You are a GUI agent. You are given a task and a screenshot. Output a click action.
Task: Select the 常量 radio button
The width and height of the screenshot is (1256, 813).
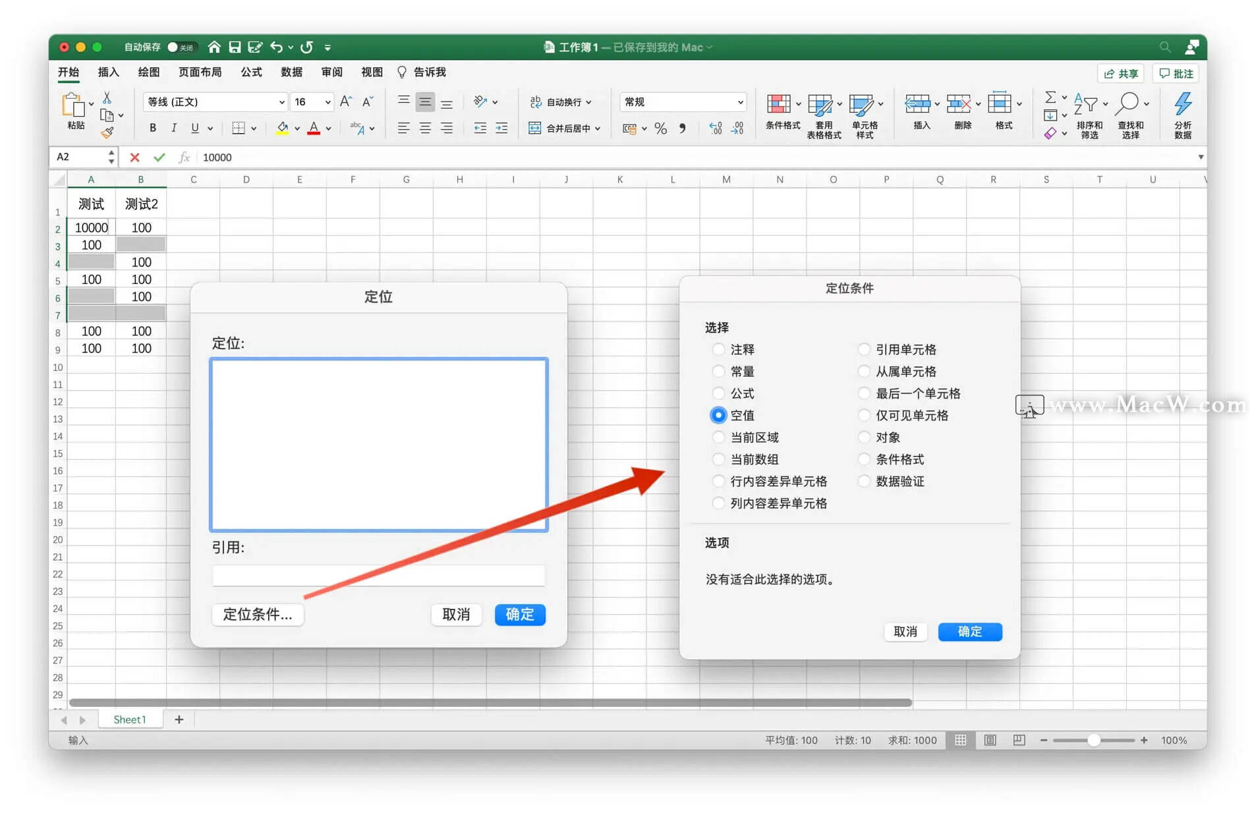coord(718,371)
